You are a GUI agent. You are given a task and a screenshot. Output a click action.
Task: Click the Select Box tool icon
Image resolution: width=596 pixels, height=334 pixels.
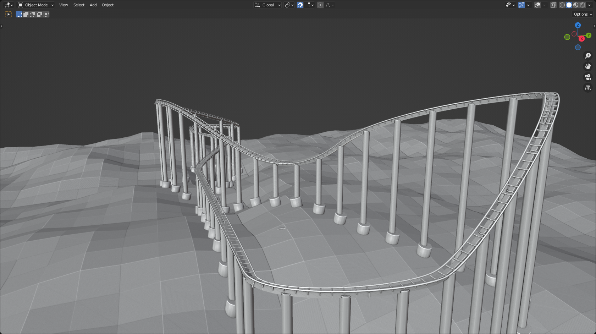(9, 14)
